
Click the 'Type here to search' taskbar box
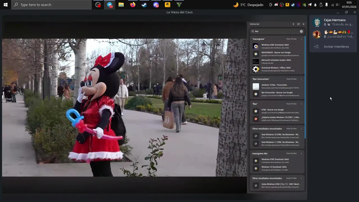51,4
